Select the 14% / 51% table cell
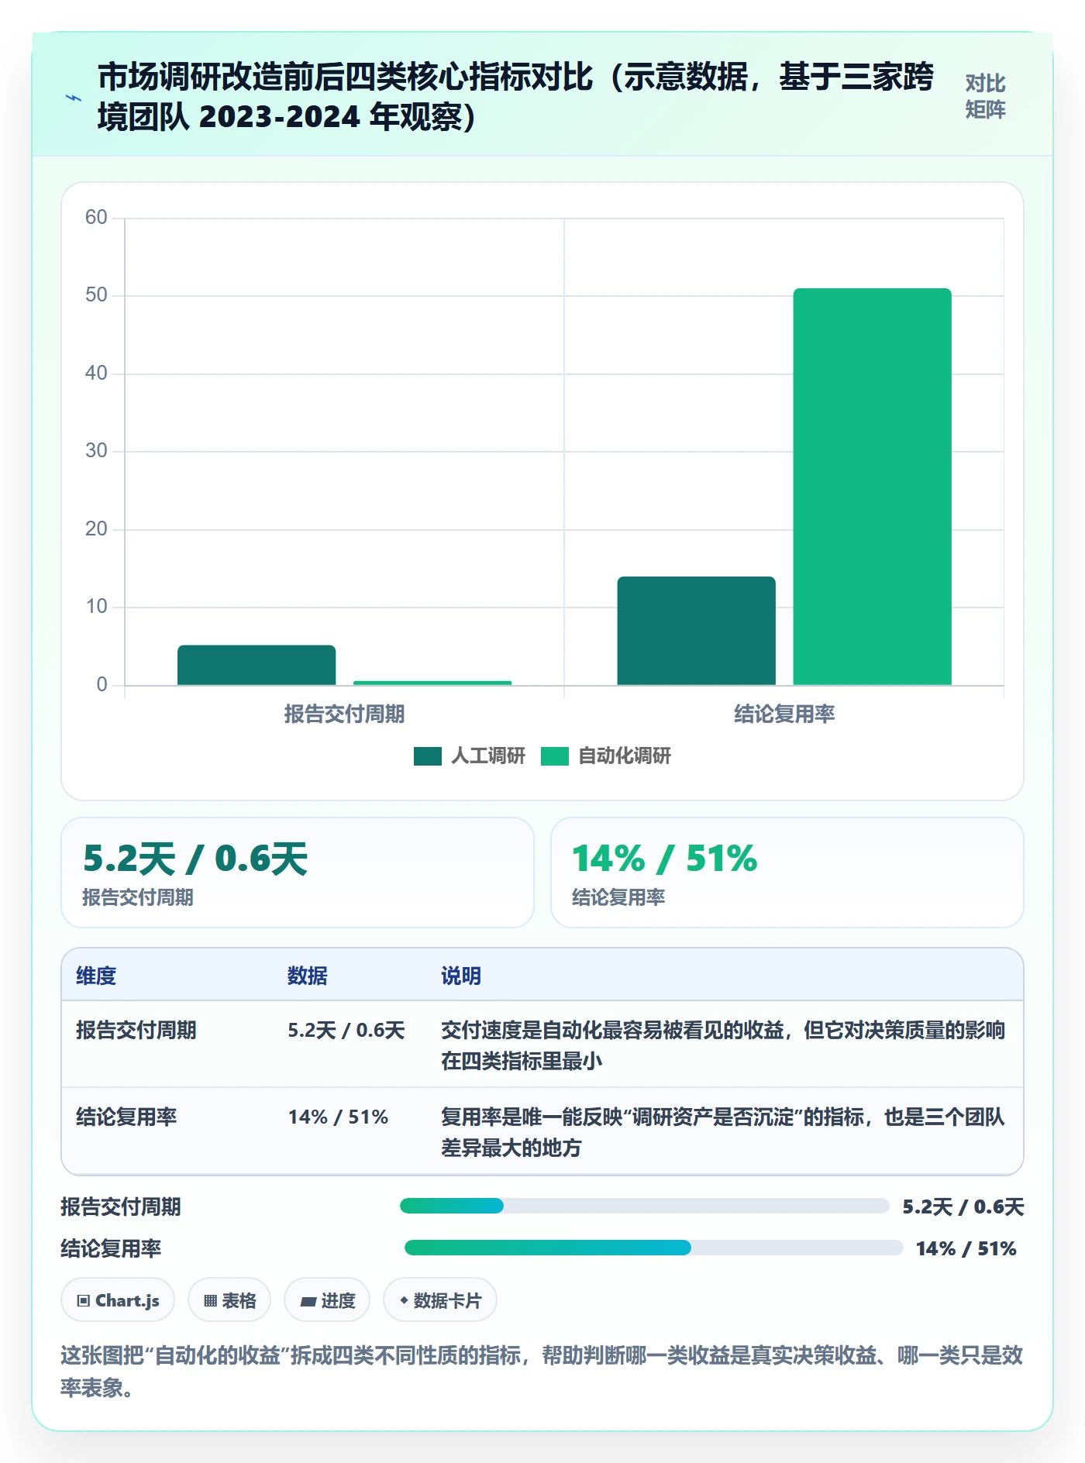The height and width of the screenshot is (1463, 1085). click(338, 1117)
